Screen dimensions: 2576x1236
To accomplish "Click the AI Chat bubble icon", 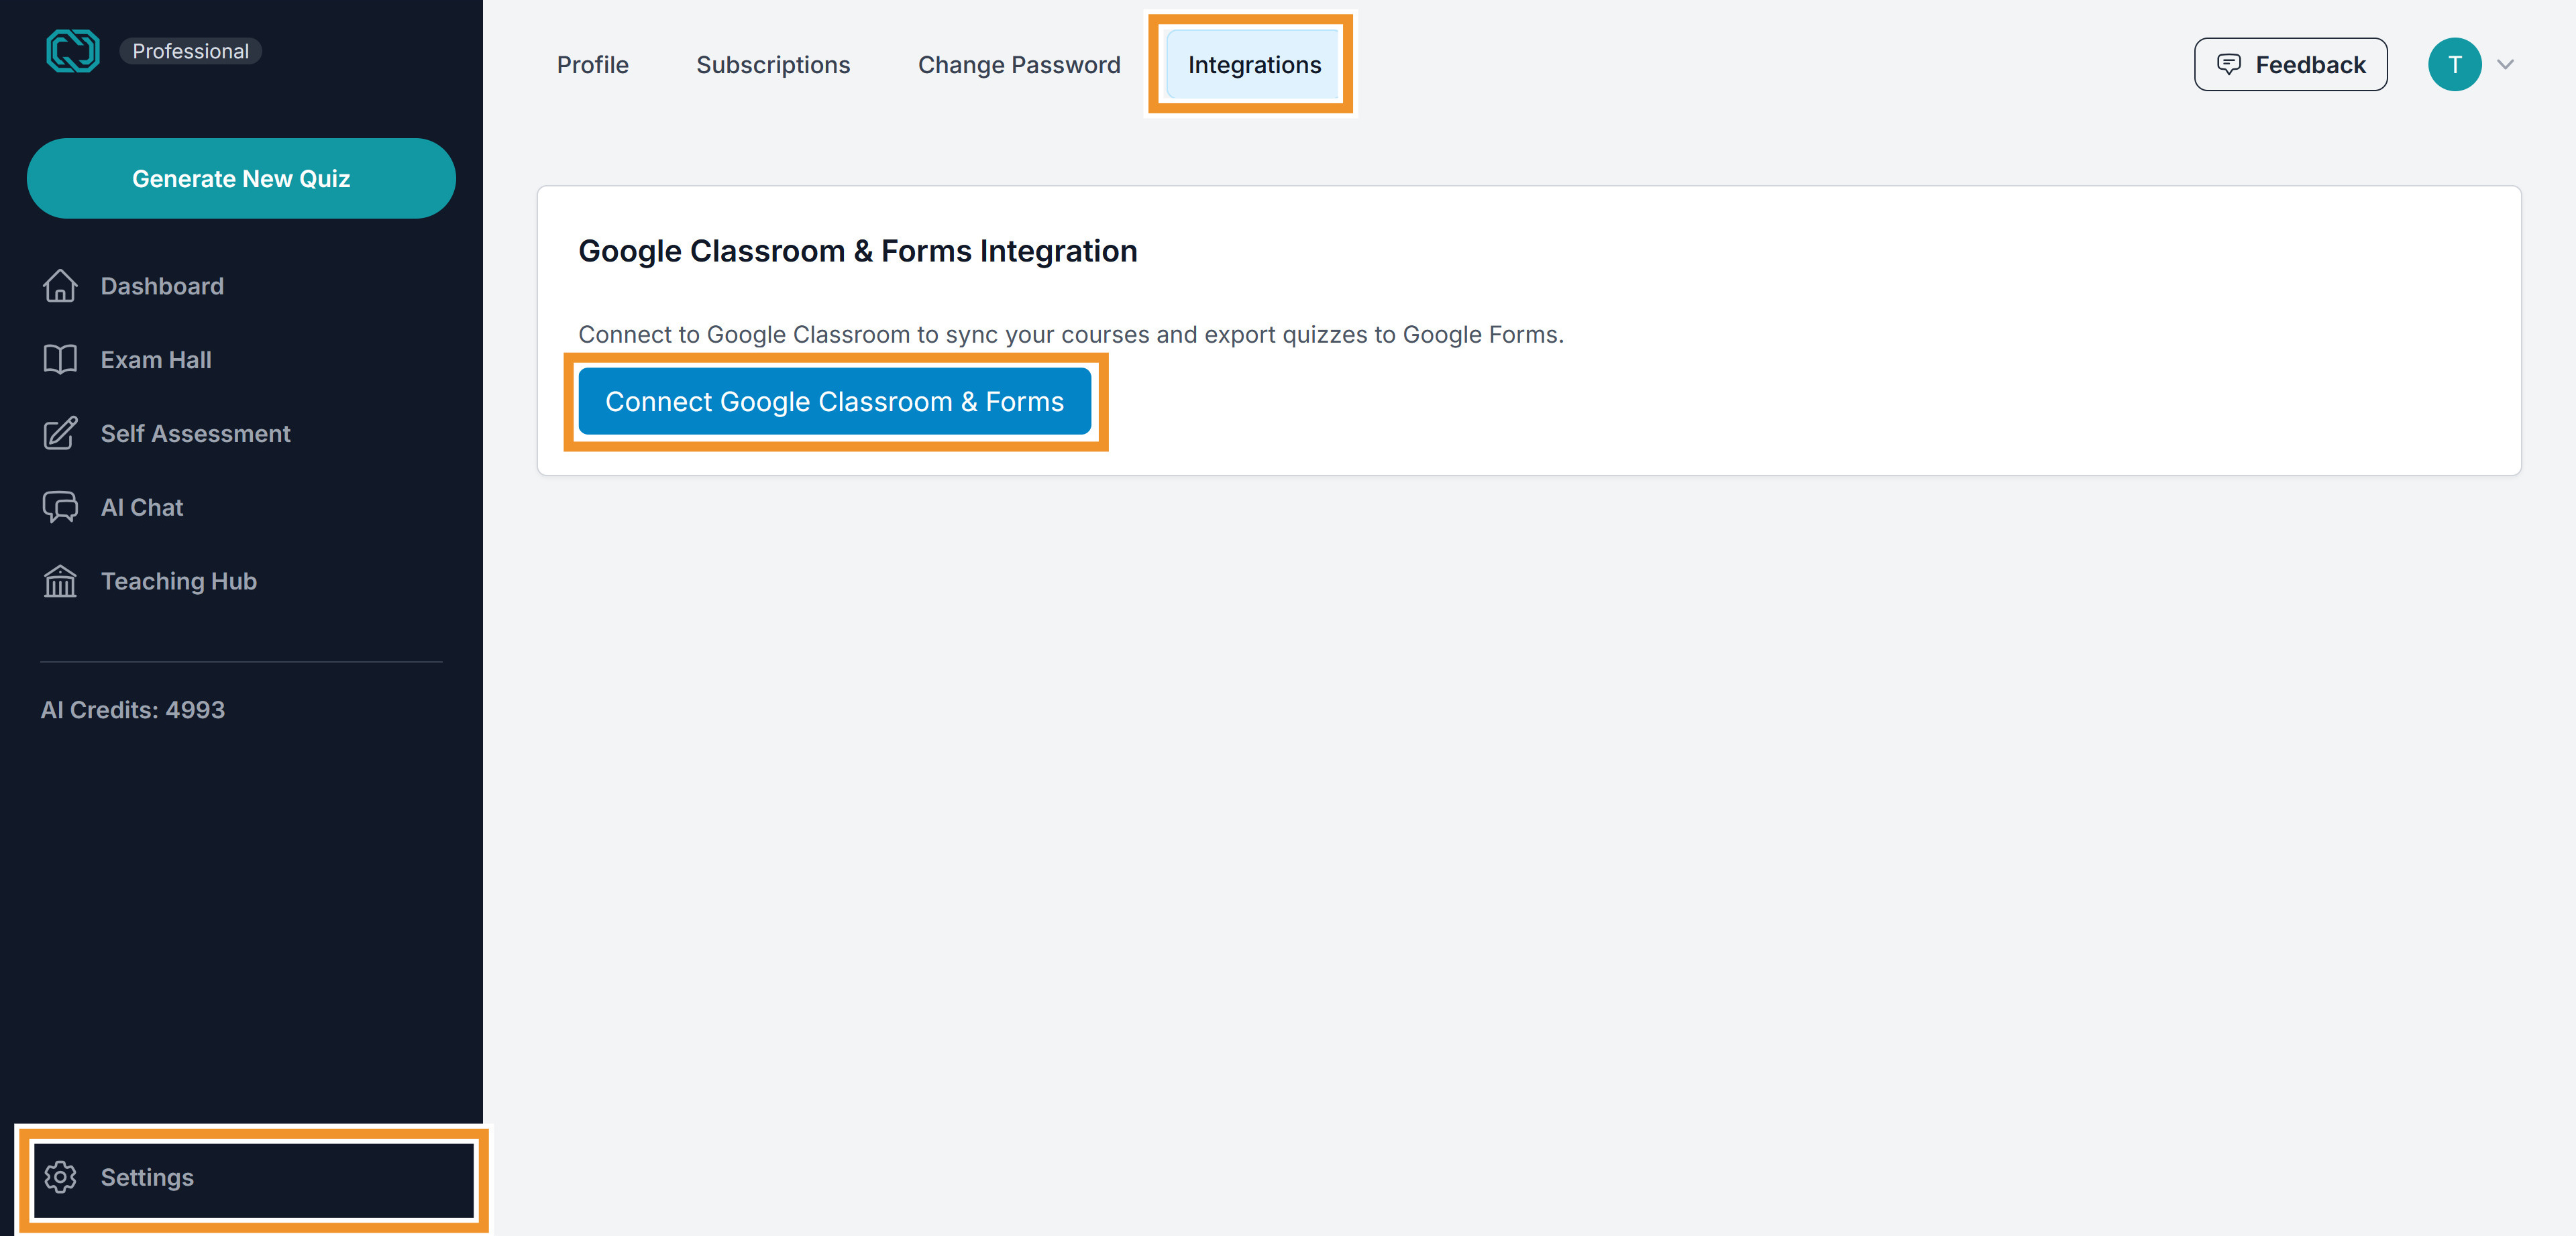I will coord(60,507).
